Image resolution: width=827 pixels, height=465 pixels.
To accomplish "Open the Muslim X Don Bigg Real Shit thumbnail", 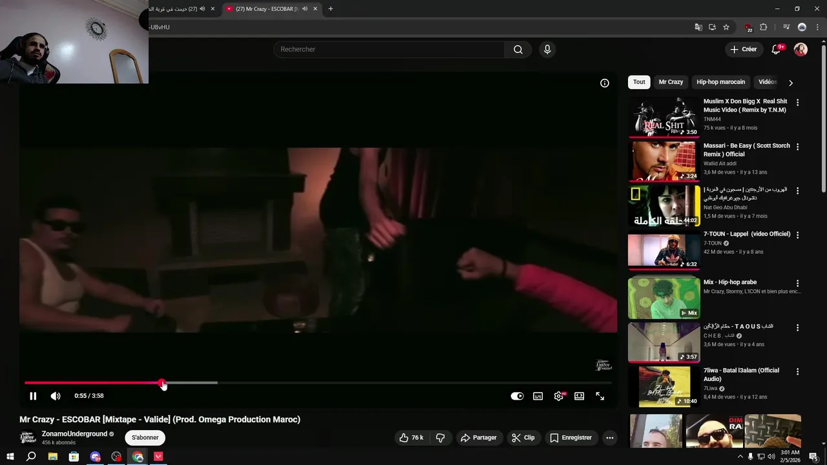I will (664, 118).
